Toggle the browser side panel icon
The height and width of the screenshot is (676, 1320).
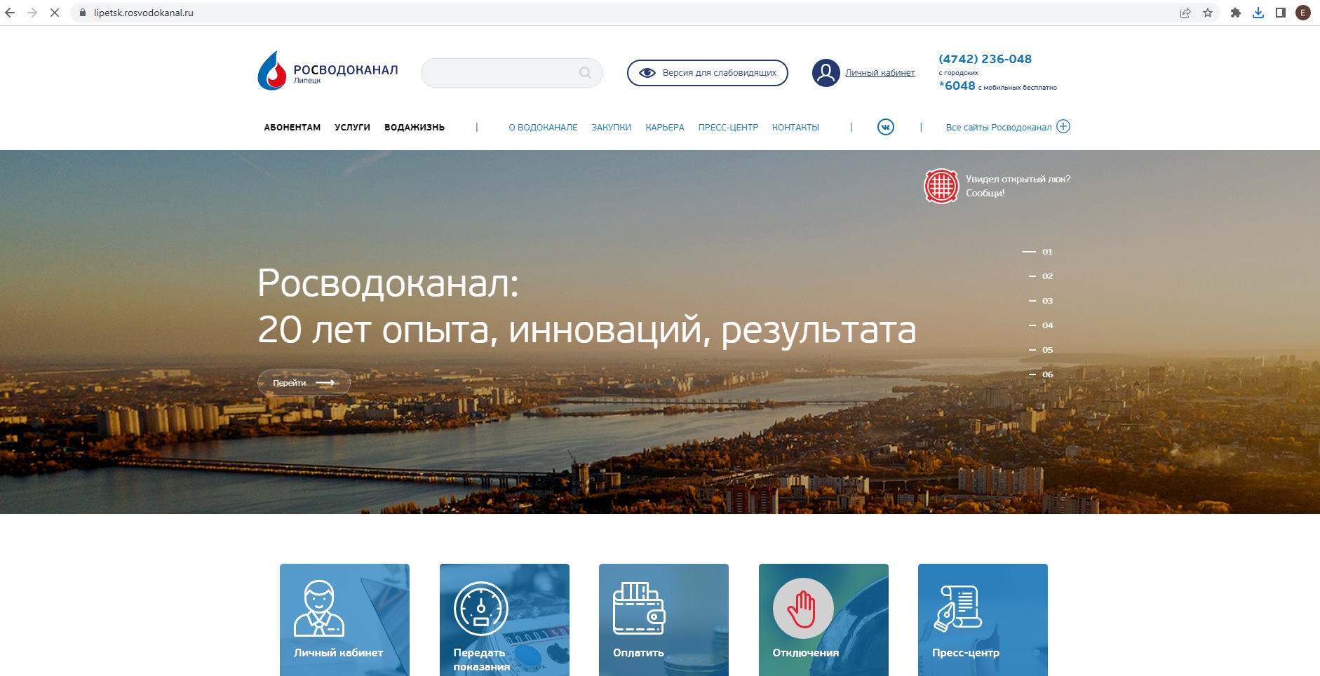click(1281, 13)
